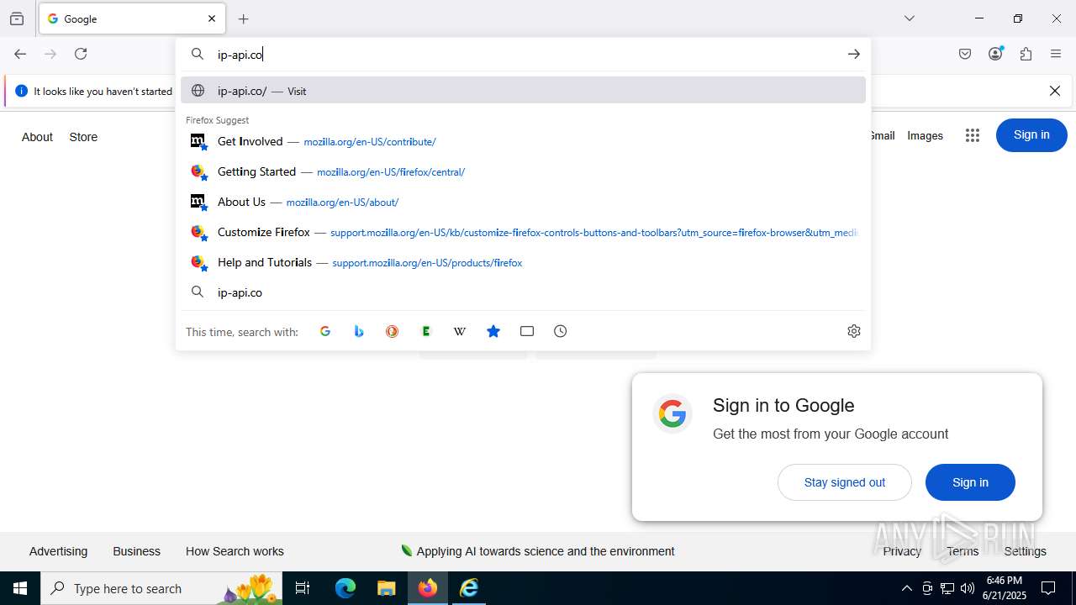Open How Search works link
1076x605 pixels.
(235, 551)
